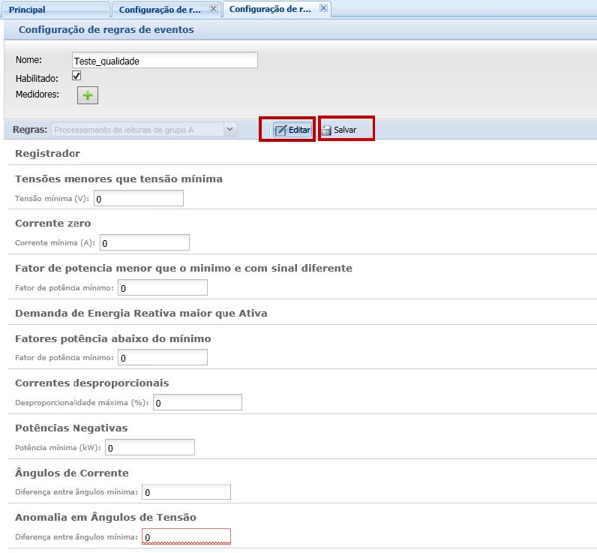Focus the Corrente mínima (A) field
The height and width of the screenshot is (553, 597).
pyautogui.click(x=144, y=243)
